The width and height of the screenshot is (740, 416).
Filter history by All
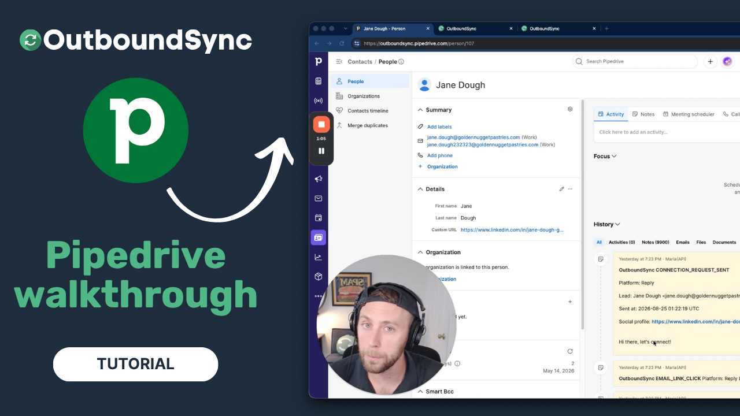point(599,242)
